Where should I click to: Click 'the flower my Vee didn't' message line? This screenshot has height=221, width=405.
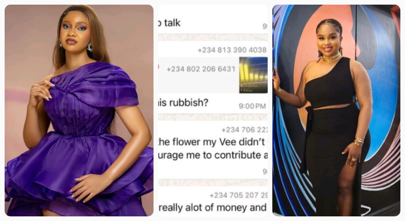tap(211, 142)
